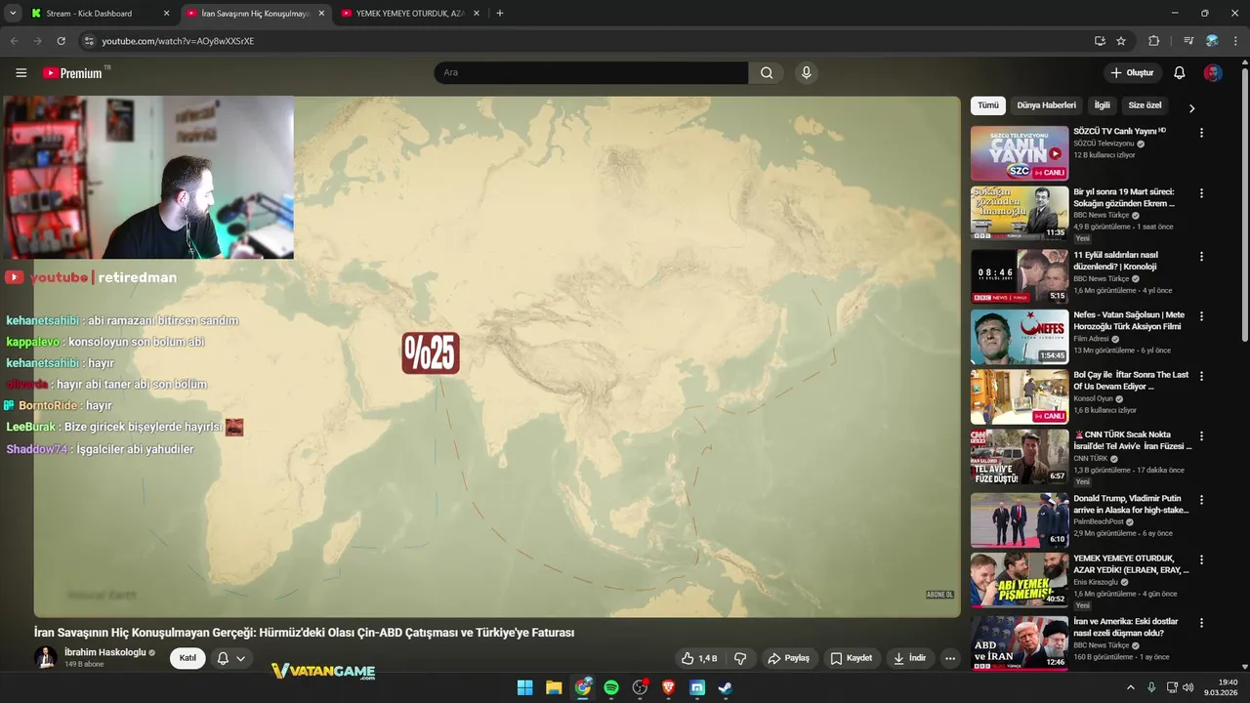The width and height of the screenshot is (1250, 703).
Task: Open Chrome three-dot menu
Action: coord(1235,41)
